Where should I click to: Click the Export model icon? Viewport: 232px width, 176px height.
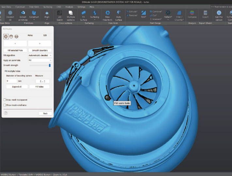(206, 13)
